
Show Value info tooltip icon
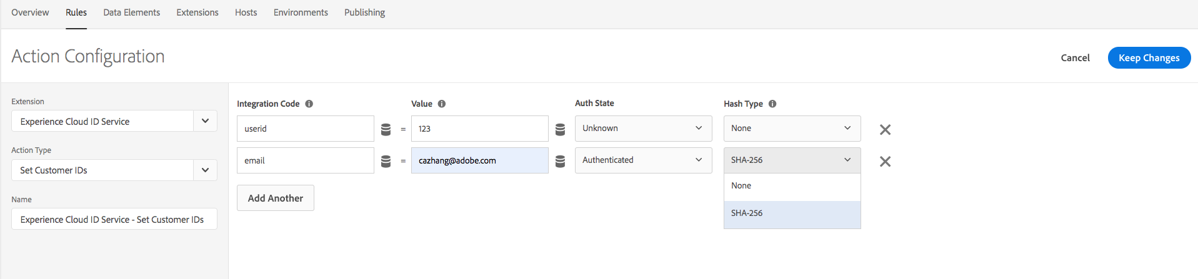tap(442, 104)
